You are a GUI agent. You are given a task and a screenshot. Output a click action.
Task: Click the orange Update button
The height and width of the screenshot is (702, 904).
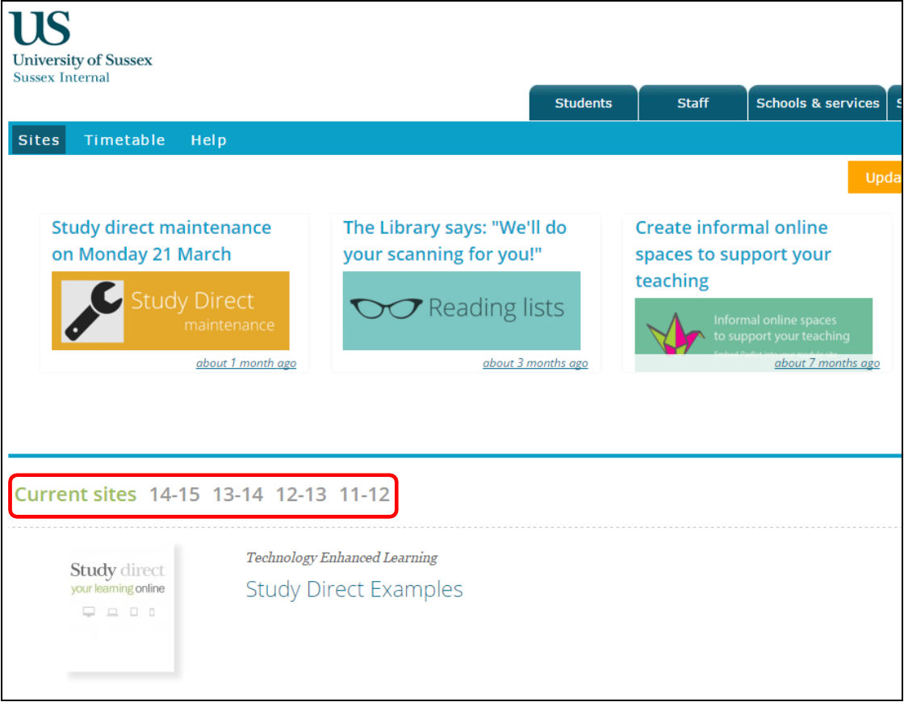[875, 177]
